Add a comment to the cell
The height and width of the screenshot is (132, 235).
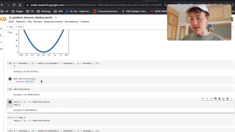tap(216, 99)
